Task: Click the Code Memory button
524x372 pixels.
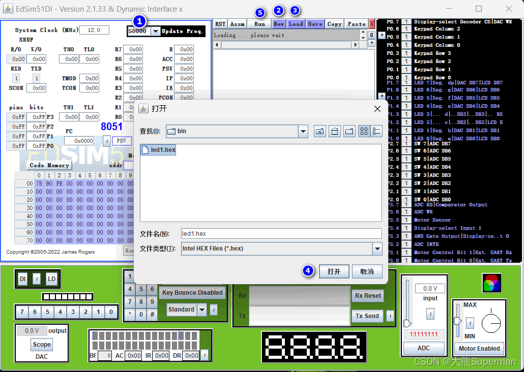Action: pyautogui.click(x=49, y=165)
